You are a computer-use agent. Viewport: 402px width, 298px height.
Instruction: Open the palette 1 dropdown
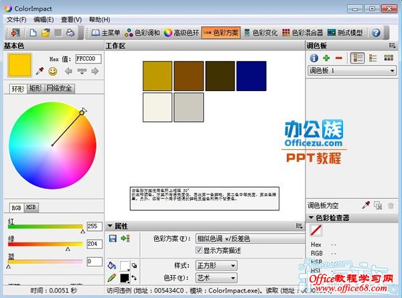click(x=352, y=70)
